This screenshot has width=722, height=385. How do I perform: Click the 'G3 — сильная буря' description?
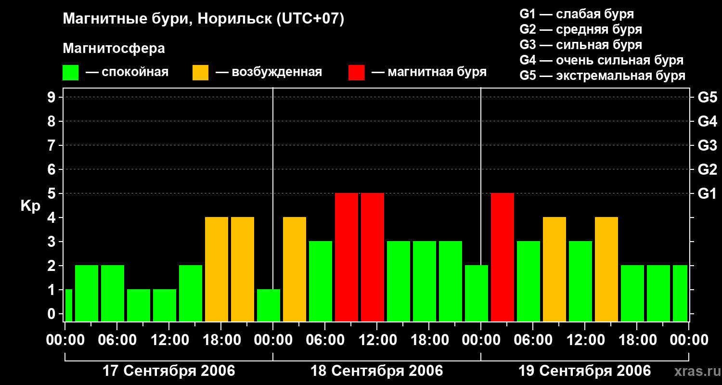coord(581,45)
